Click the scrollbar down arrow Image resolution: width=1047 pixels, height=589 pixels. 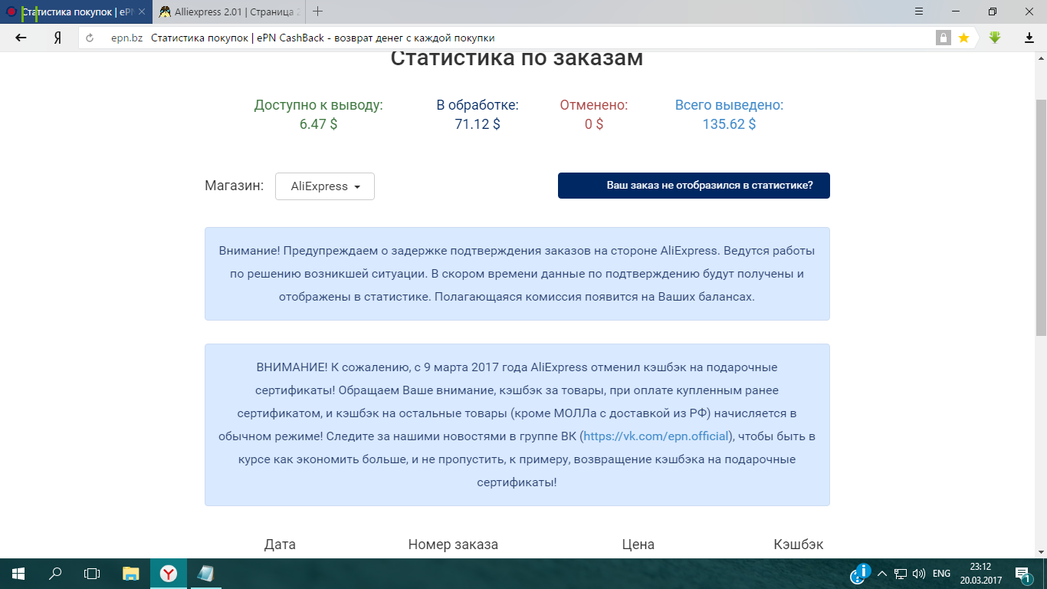click(x=1041, y=552)
